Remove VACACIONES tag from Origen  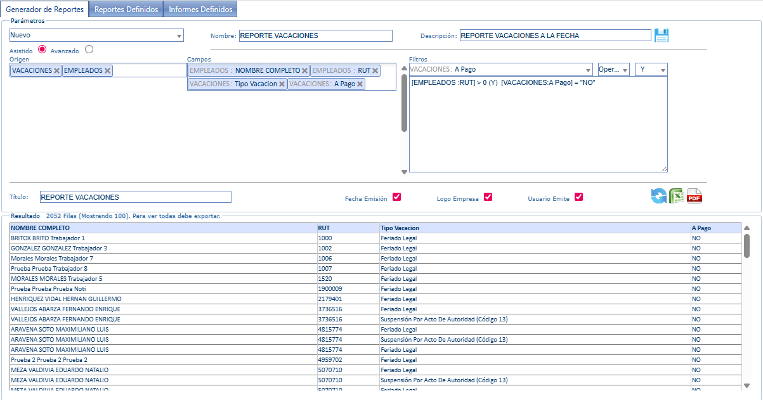(x=57, y=71)
